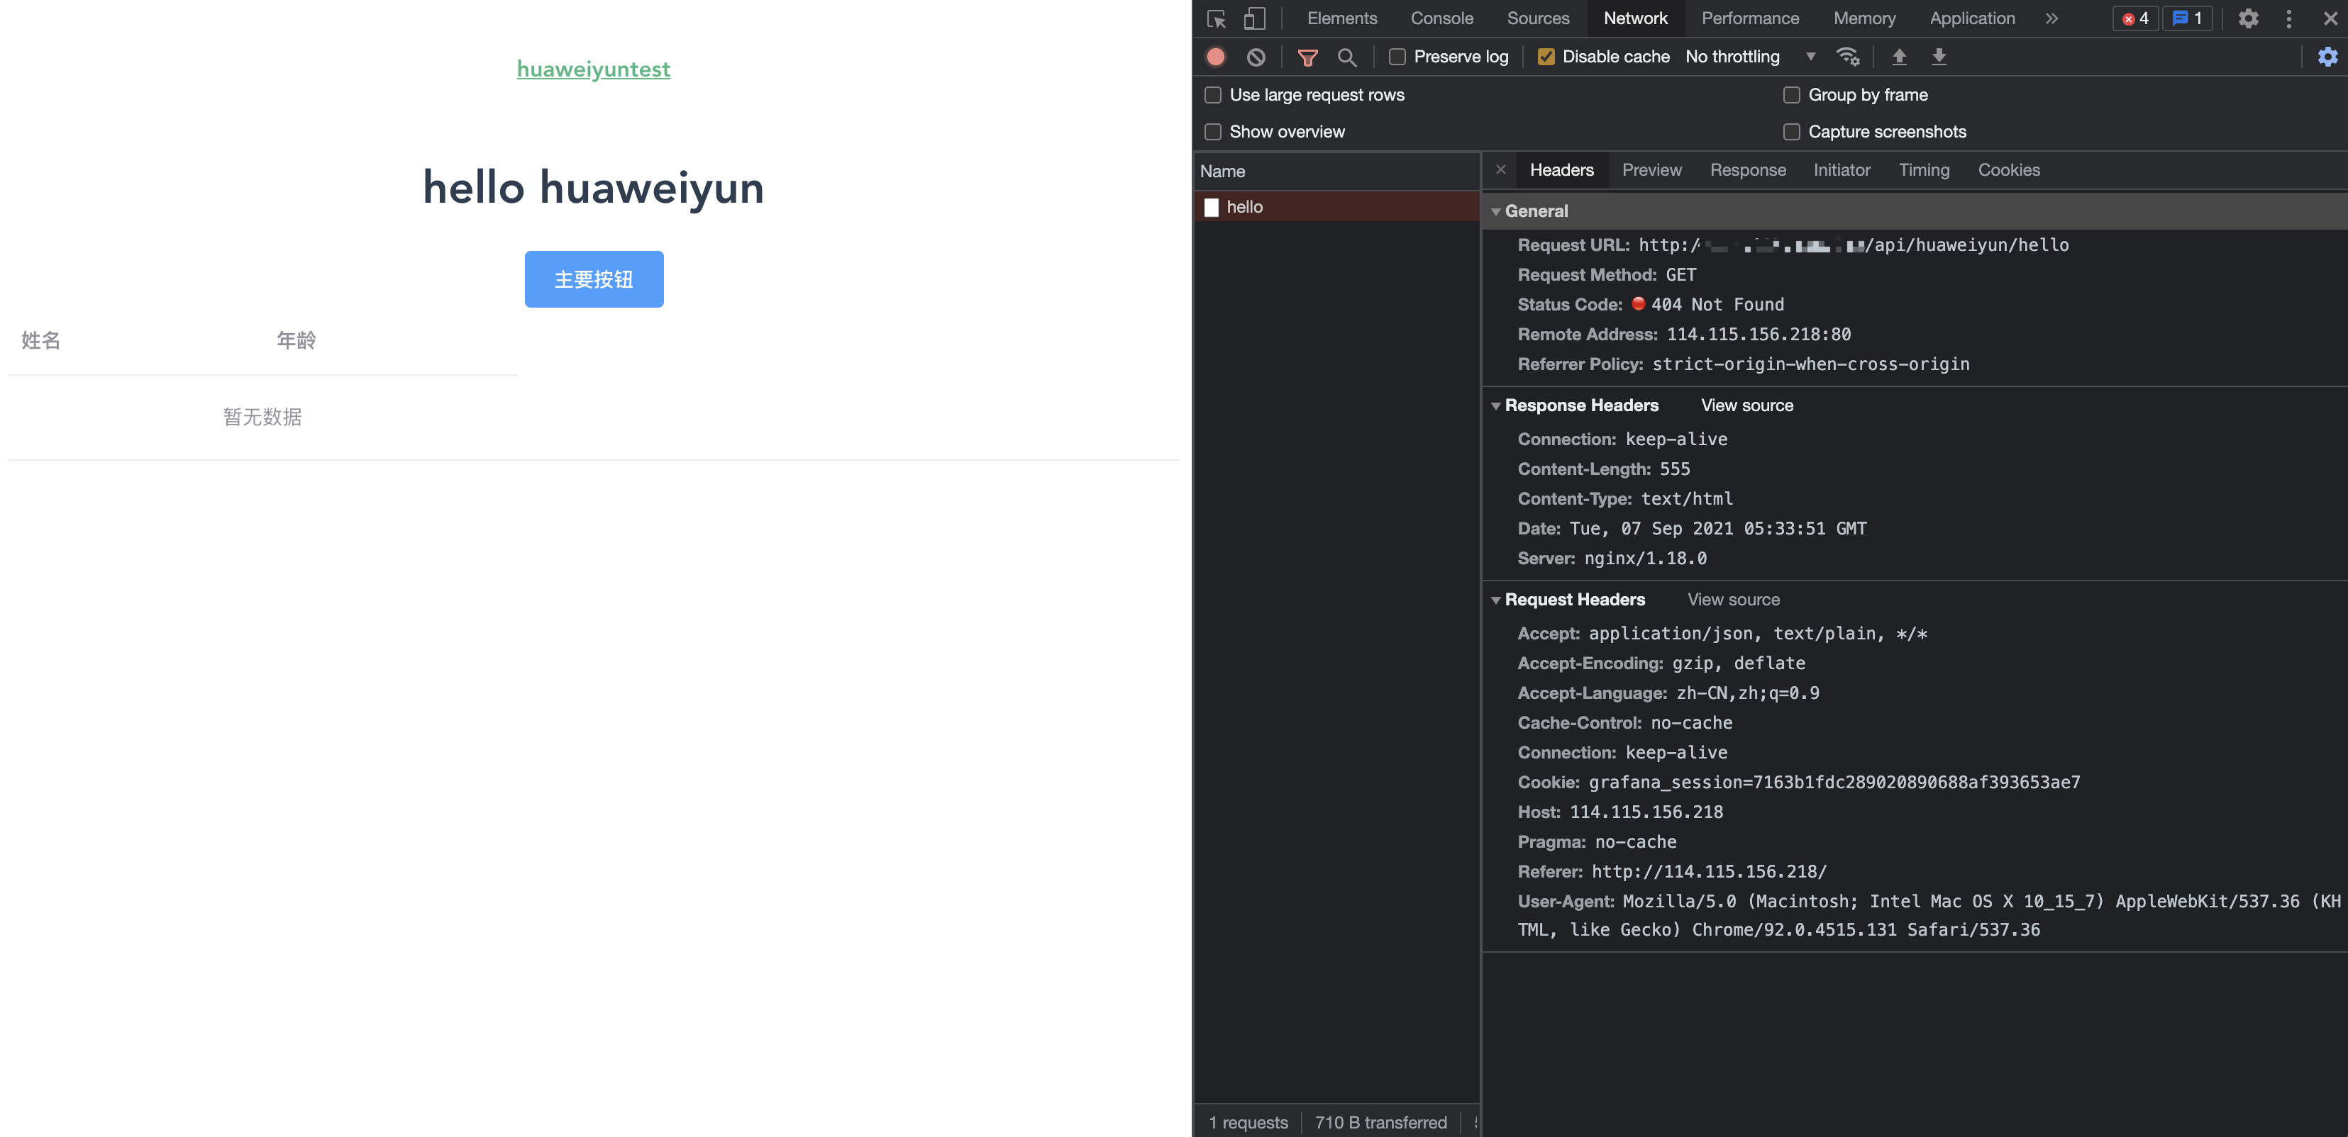Click the filter funnel icon
The image size is (2348, 1137).
1307,57
